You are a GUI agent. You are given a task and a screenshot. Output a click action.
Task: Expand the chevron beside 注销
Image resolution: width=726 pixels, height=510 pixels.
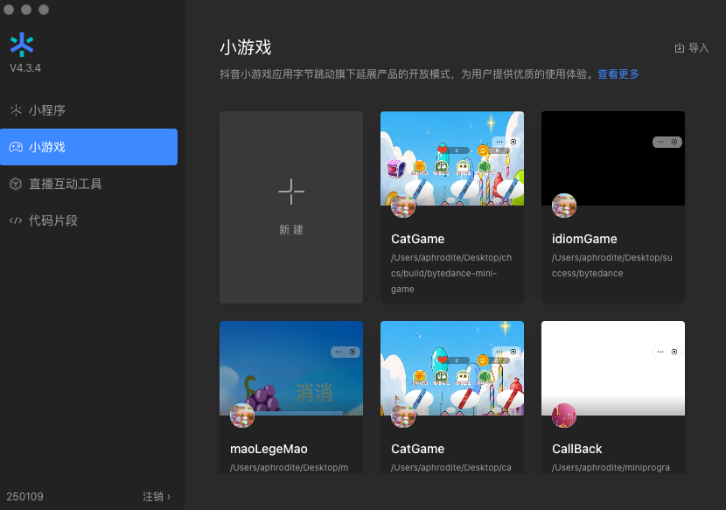169,497
